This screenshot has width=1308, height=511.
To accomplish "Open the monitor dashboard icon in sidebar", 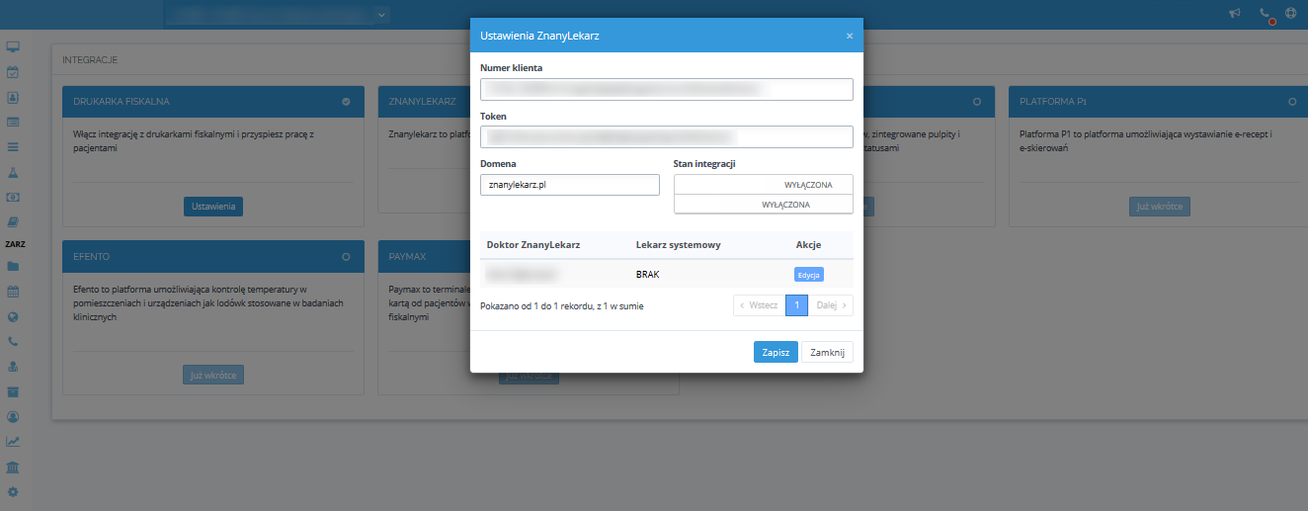I will pos(14,47).
